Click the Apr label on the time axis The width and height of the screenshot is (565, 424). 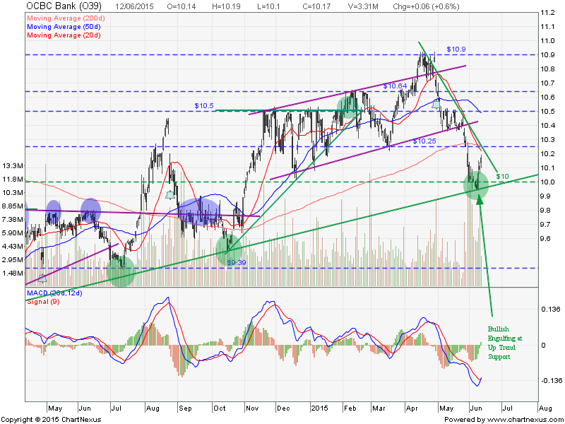(x=412, y=408)
